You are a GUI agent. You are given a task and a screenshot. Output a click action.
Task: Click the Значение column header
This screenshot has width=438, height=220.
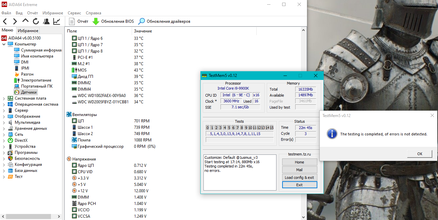coord(194,31)
